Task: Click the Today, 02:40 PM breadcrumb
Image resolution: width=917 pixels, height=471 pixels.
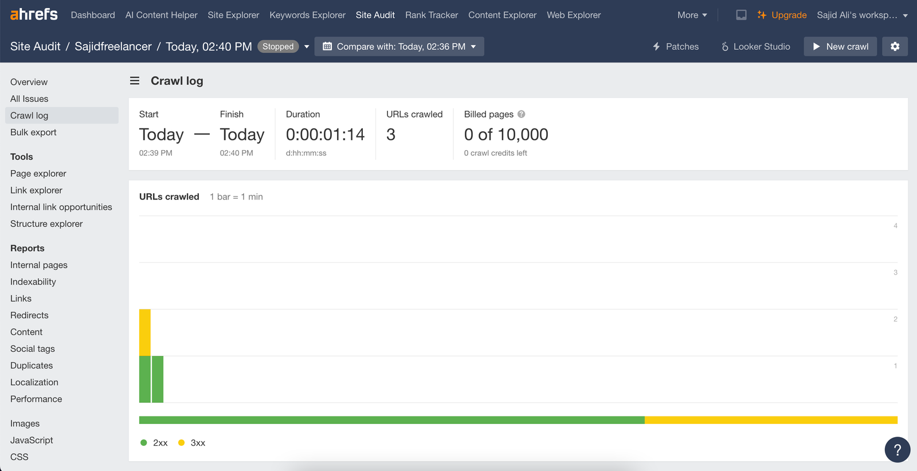Action: click(x=209, y=46)
